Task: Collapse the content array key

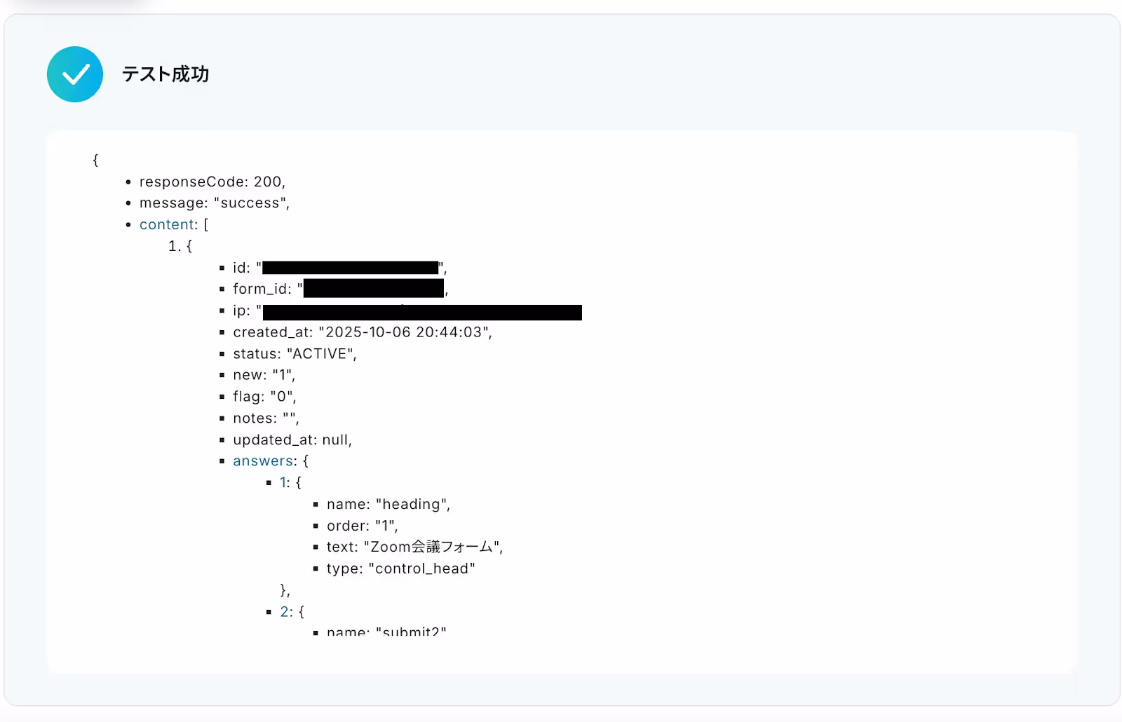Action: point(167,224)
